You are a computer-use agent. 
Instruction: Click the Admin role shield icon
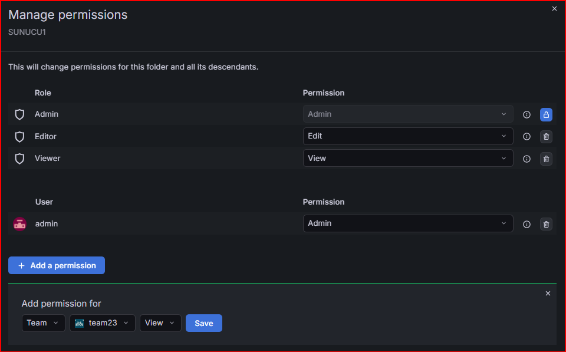point(19,114)
